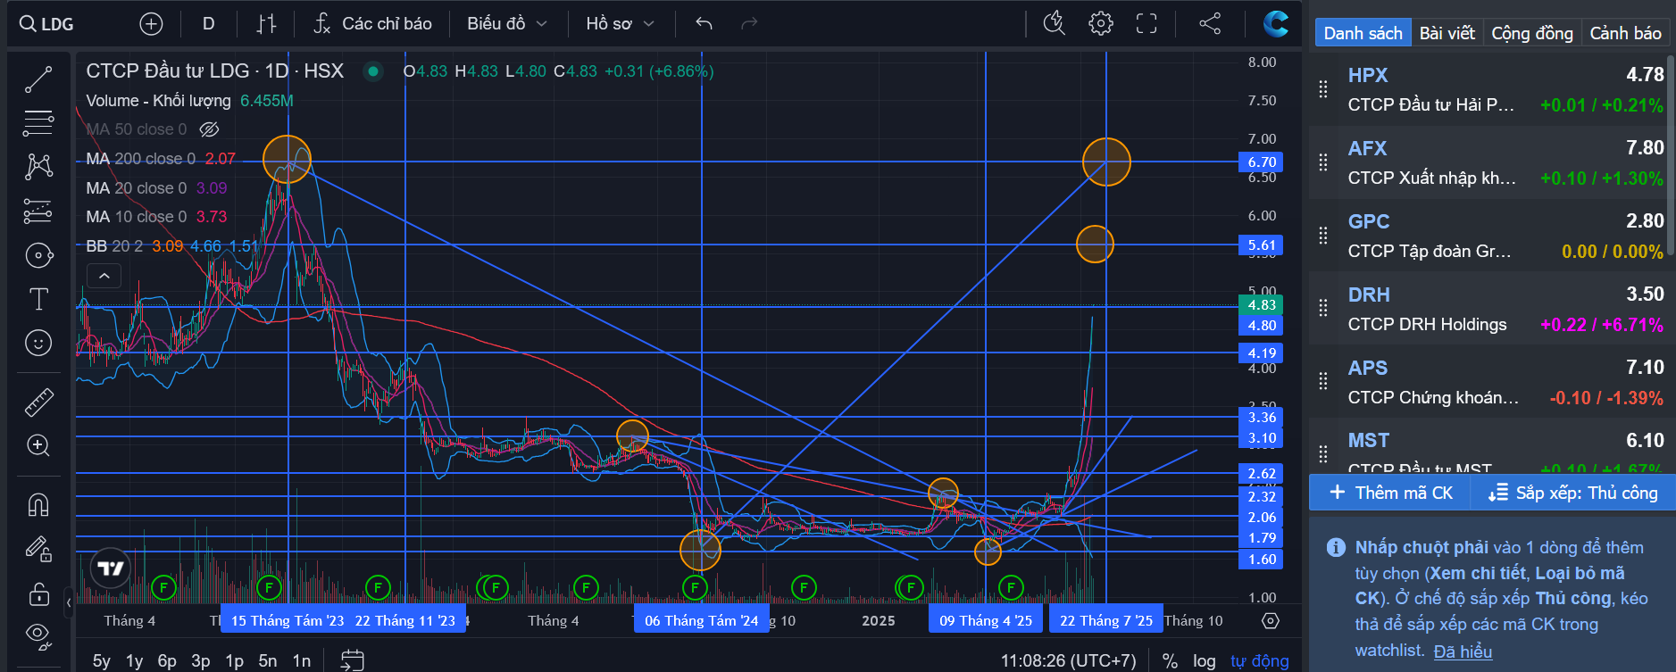Screen dimensions: 1676x672
Task: Toggle hide all drawings eye icon
Action: click(x=38, y=635)
